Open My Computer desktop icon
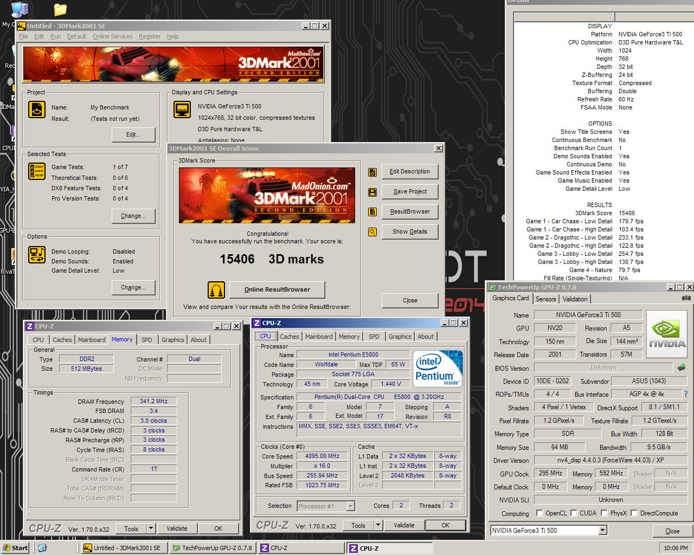Image resolution: width=694 pixels, height=555 pixels. pos(18,9)
